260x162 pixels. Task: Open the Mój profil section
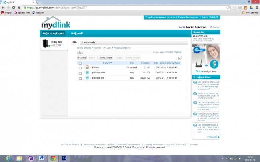[x=77, y=33]
